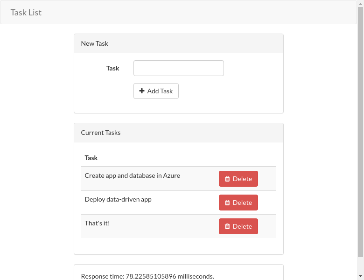Viewport: 364px width, 280px height.
Task: Select the 'That's it!' task text
Action: tap(97, 223)
